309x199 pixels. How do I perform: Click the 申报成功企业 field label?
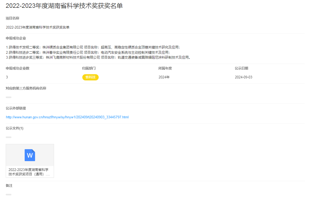[x=16, y=38]
